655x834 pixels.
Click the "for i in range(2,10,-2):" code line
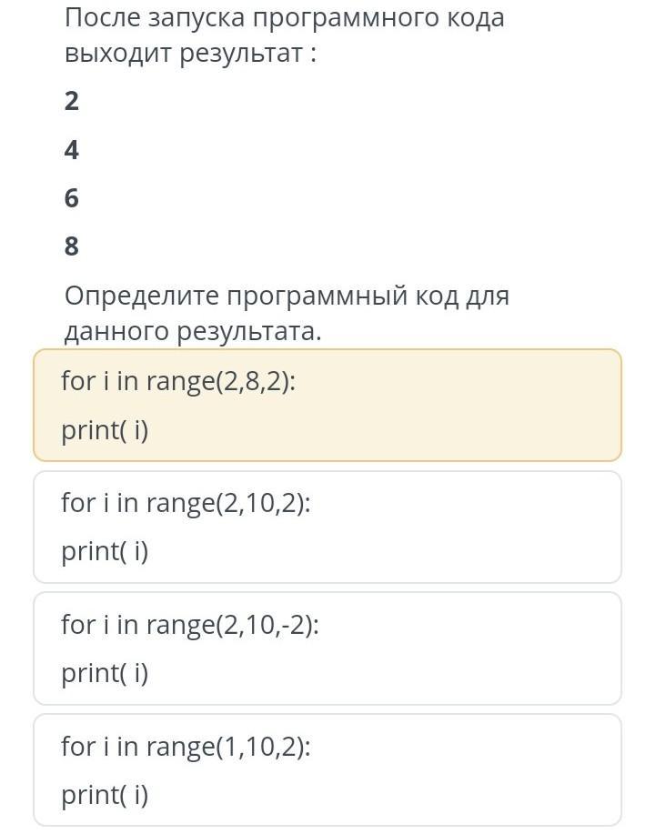(x=190, y=624)
